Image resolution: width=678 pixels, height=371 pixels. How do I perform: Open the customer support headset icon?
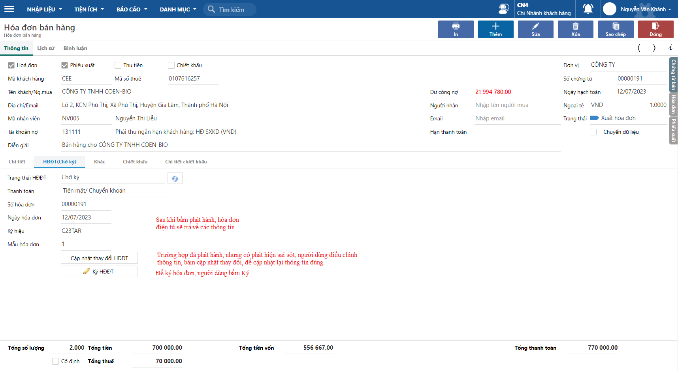503,9
